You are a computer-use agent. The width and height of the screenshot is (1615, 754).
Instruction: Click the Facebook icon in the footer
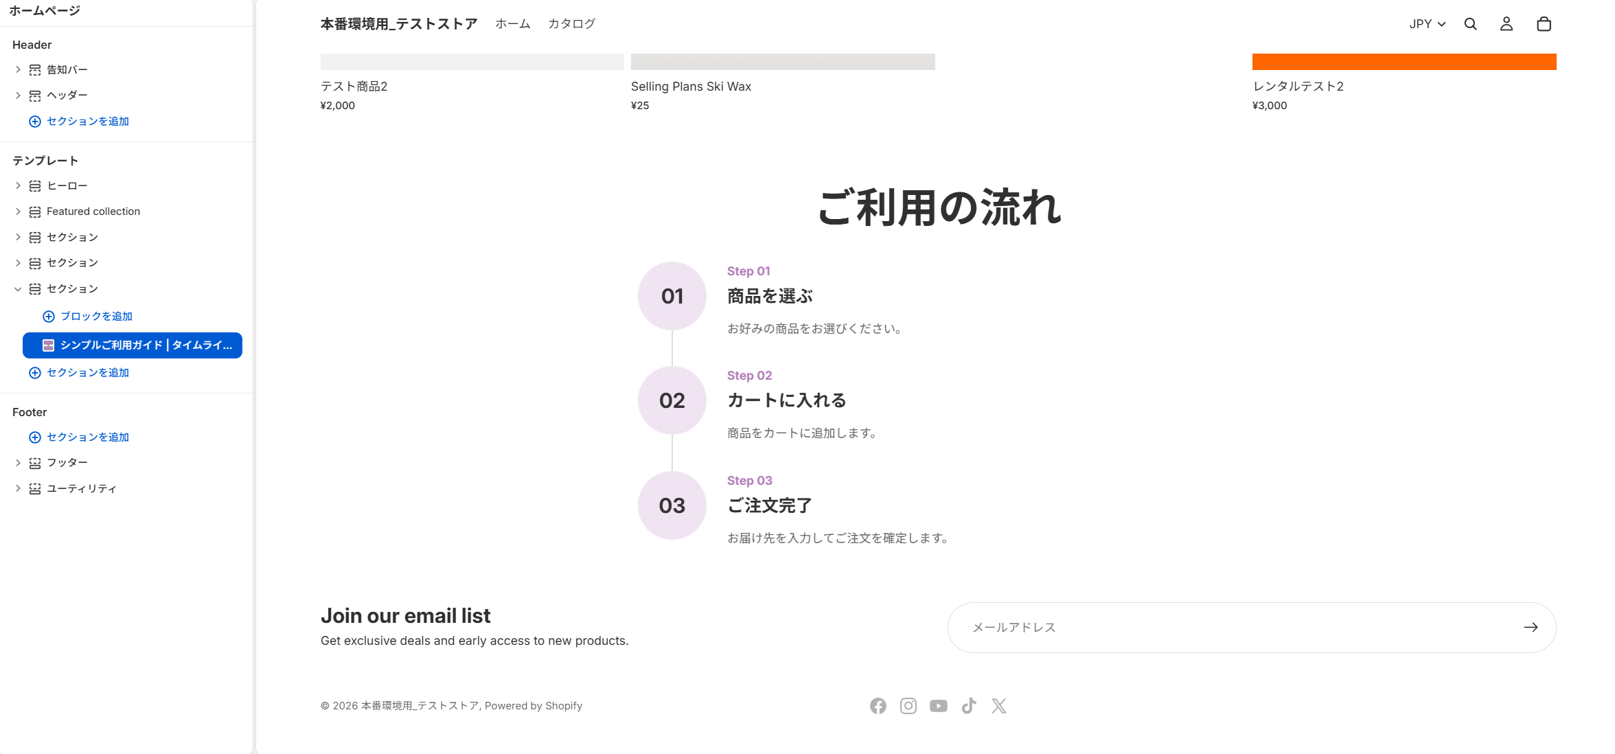coord(878,705)
